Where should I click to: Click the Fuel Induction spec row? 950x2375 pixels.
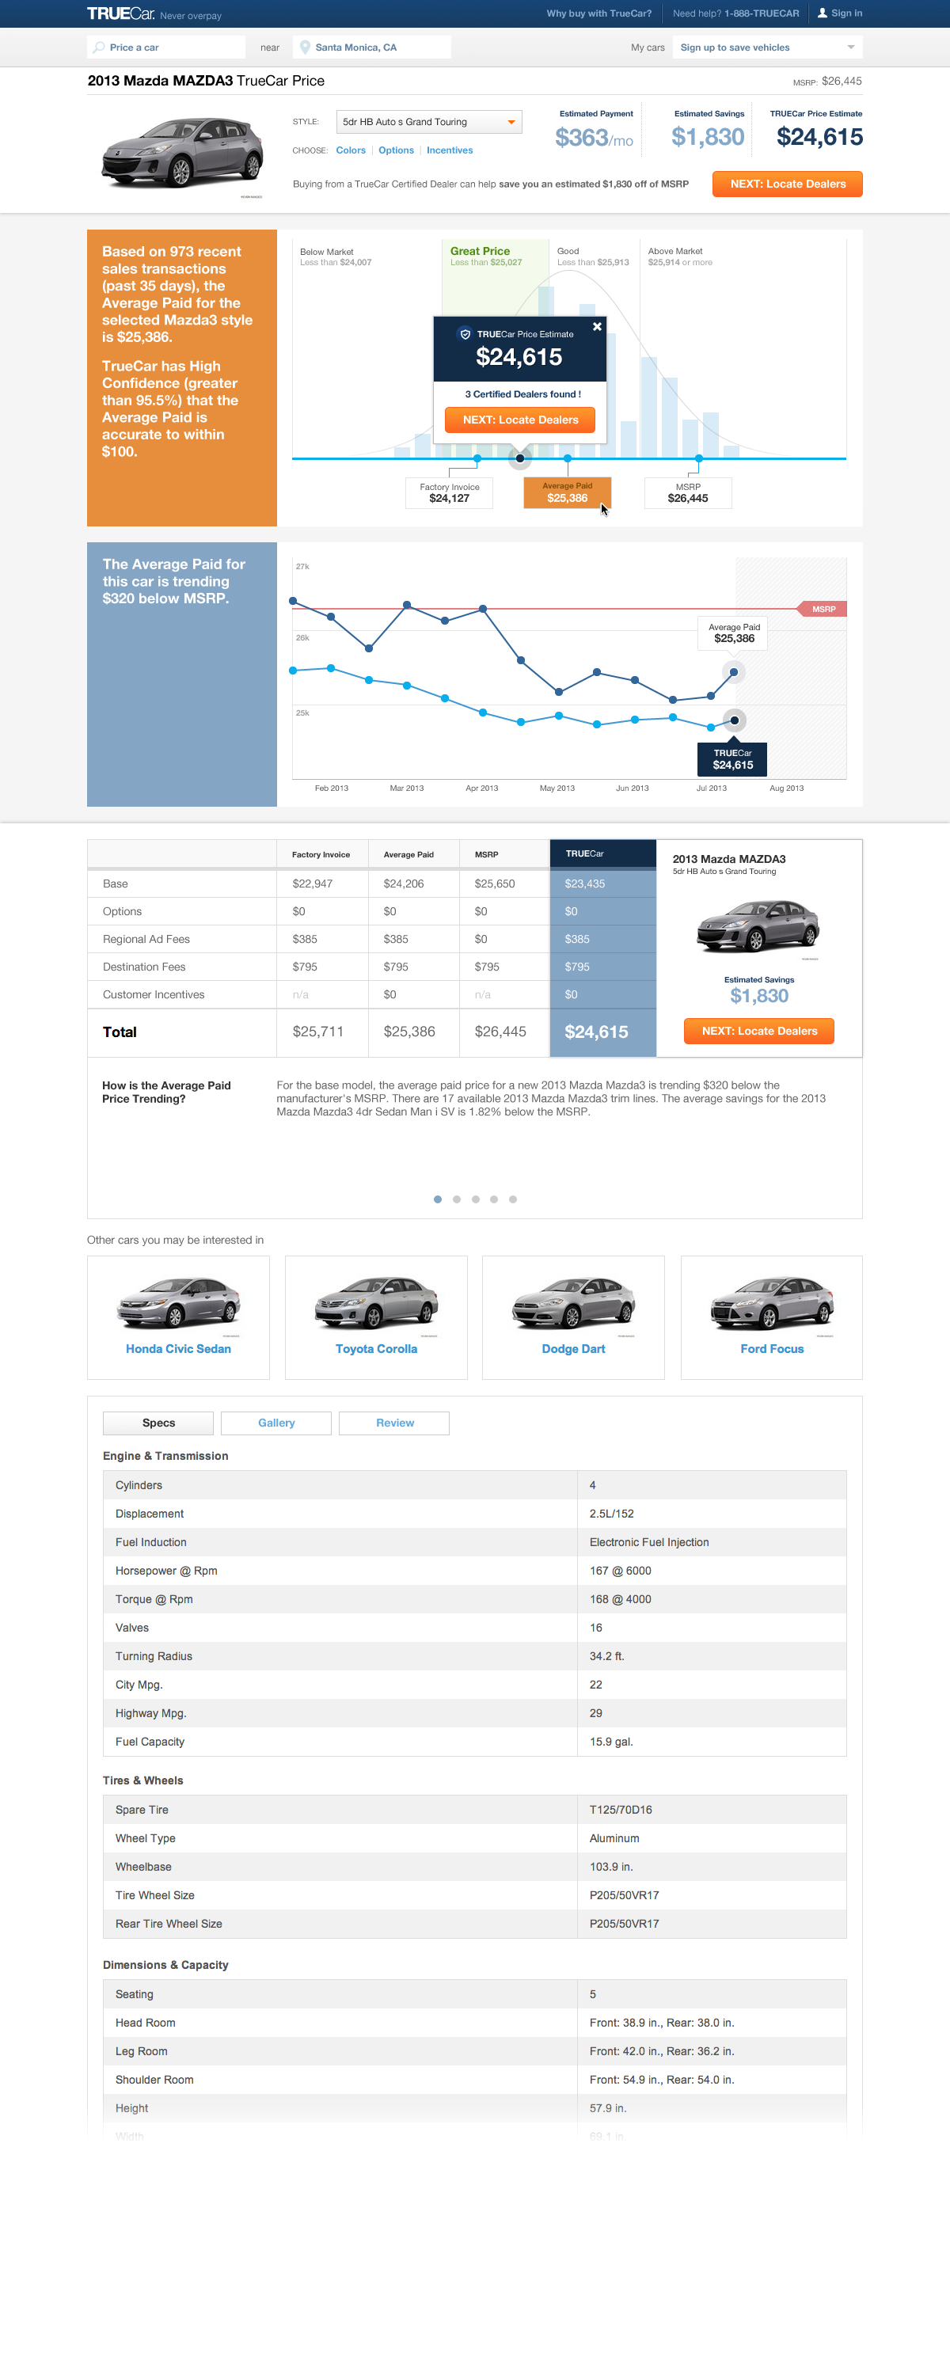click(x=475, y=1542)
